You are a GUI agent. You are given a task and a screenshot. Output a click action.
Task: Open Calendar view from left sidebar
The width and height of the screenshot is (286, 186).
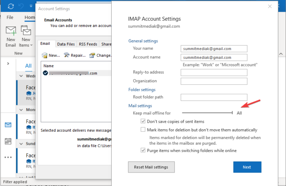point(8,141)
